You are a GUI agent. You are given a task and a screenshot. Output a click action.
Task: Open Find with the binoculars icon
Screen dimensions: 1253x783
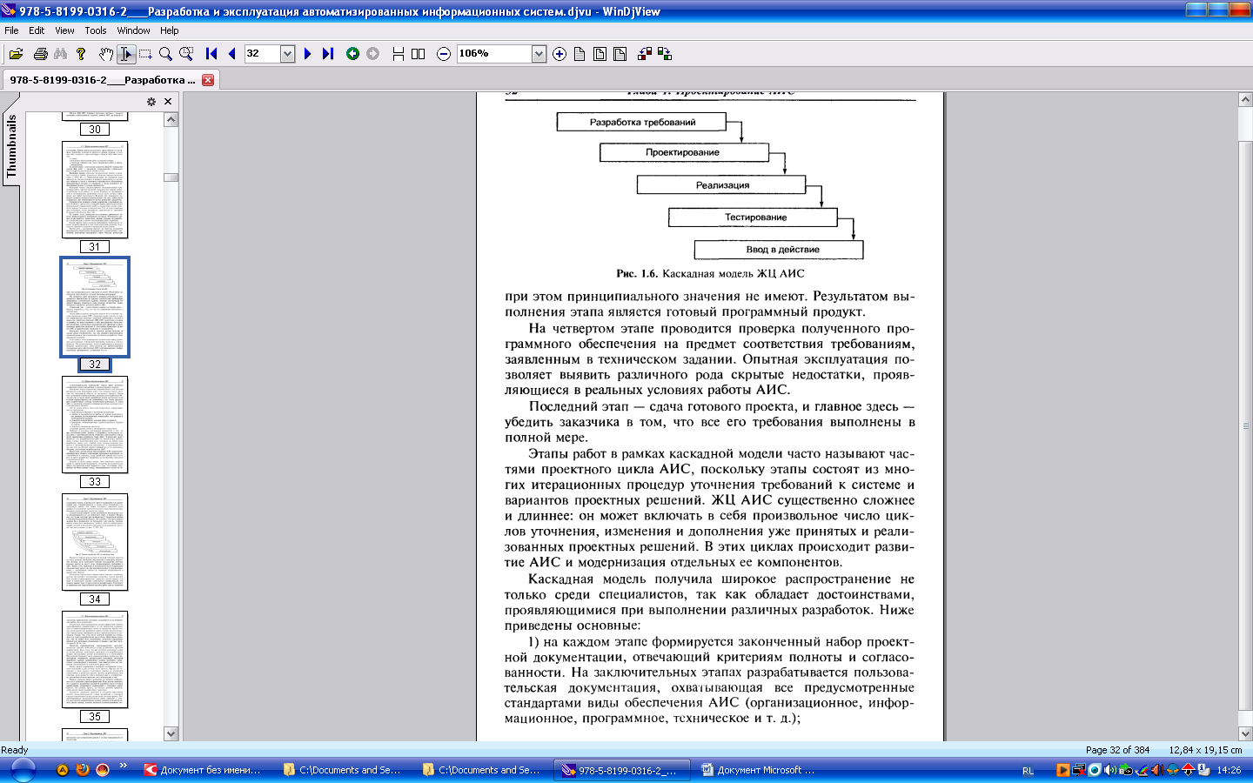[60, 54]
